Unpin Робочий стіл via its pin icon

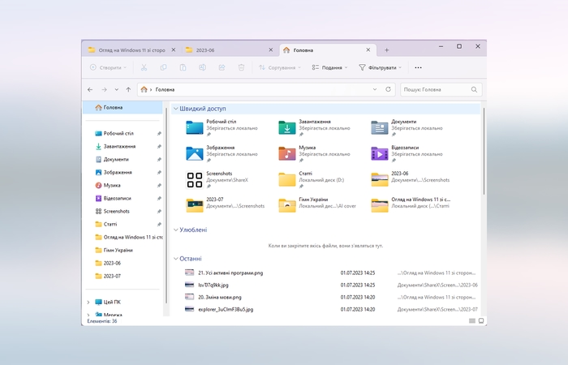tap(159, 134)
